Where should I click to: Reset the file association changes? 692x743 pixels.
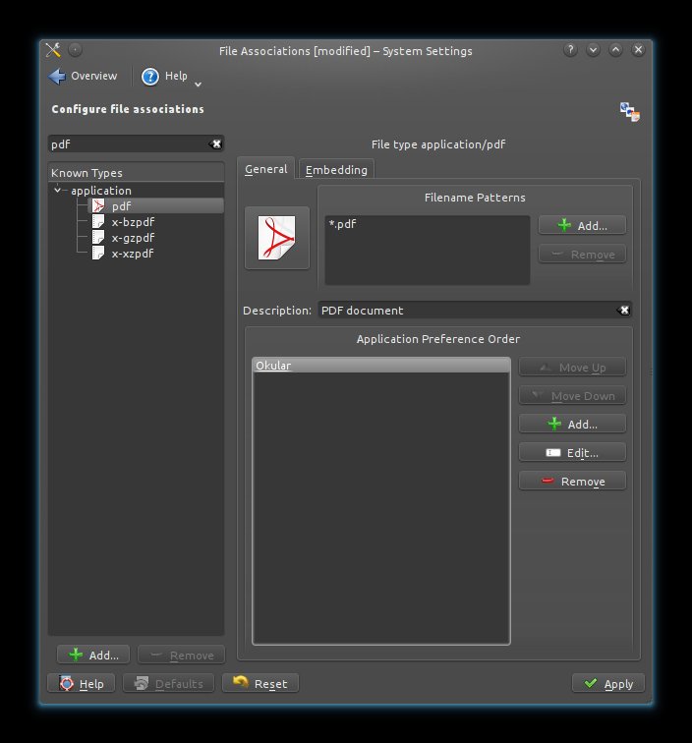tap(260, 683)
